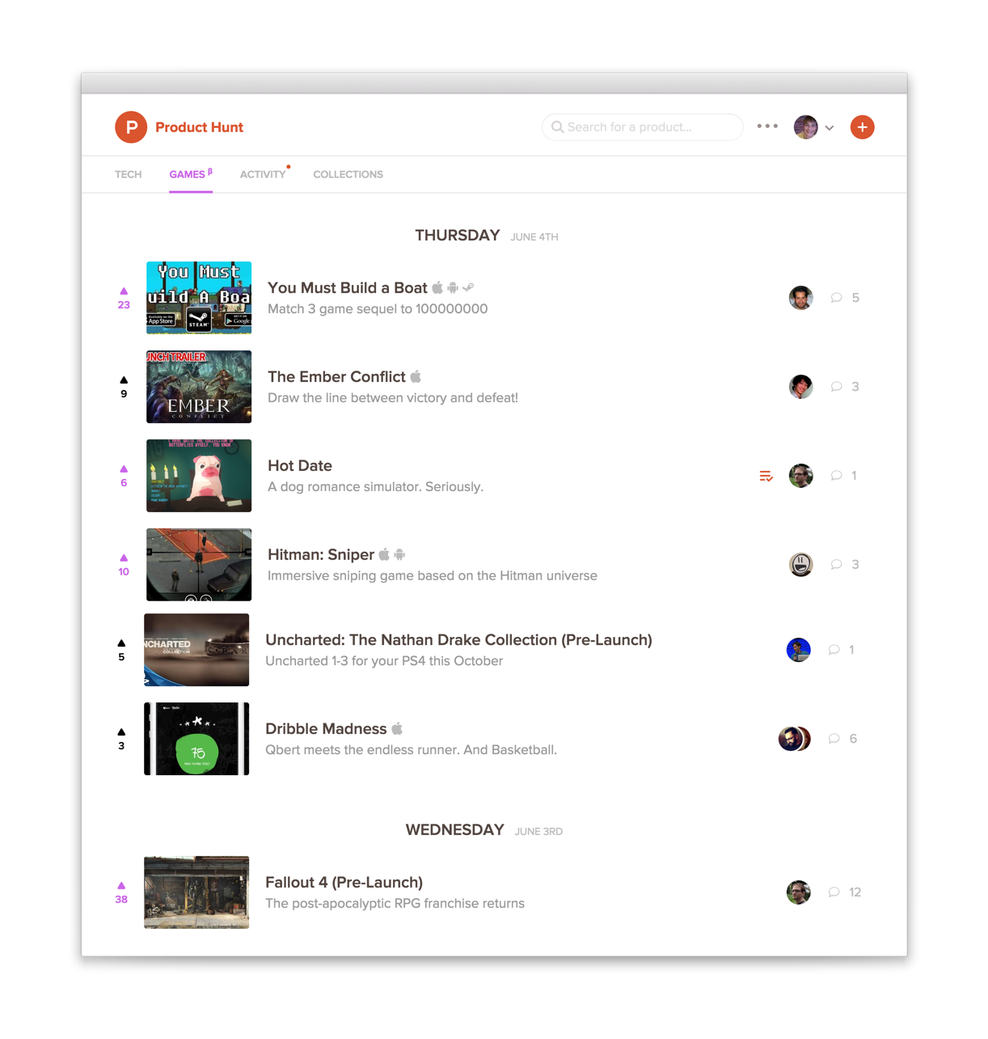The width and height of the screenshot is (988, 1039).
Task: Open Dribble Madness comments bubble
Action: pos(842,738)
